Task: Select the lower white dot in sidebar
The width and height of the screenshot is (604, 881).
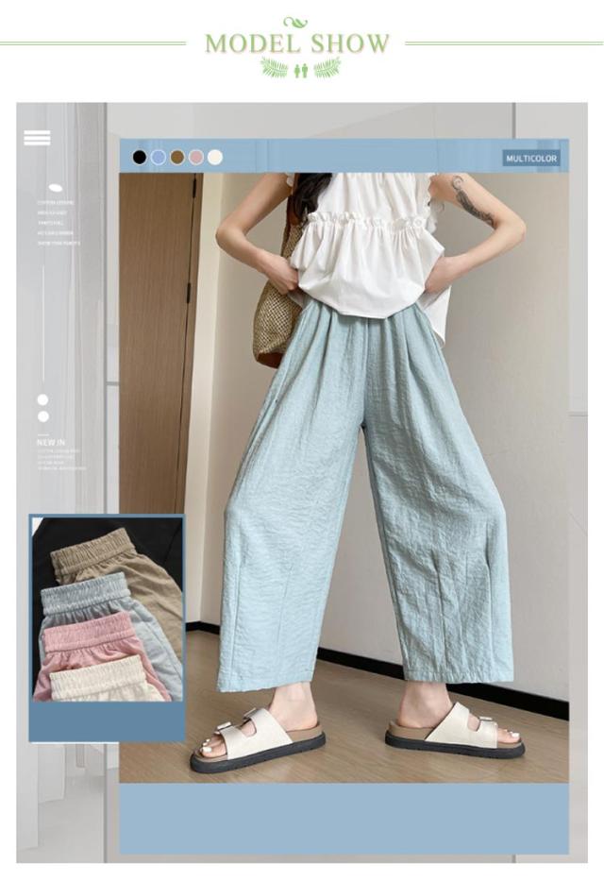Action: pos(42,416)
